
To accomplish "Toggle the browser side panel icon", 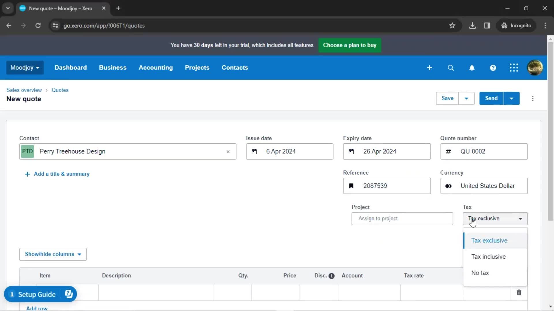I will 487,26.
